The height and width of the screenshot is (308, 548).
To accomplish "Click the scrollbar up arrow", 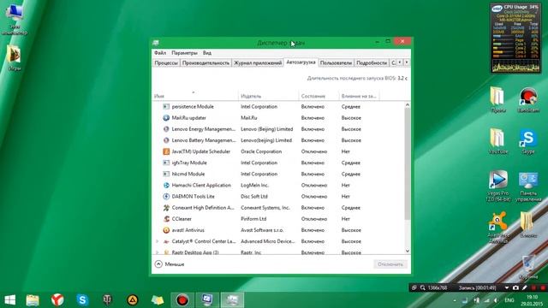I will (408, 105).
